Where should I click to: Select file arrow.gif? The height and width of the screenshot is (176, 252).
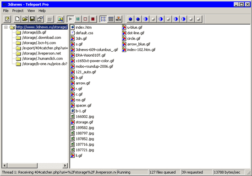83,83
